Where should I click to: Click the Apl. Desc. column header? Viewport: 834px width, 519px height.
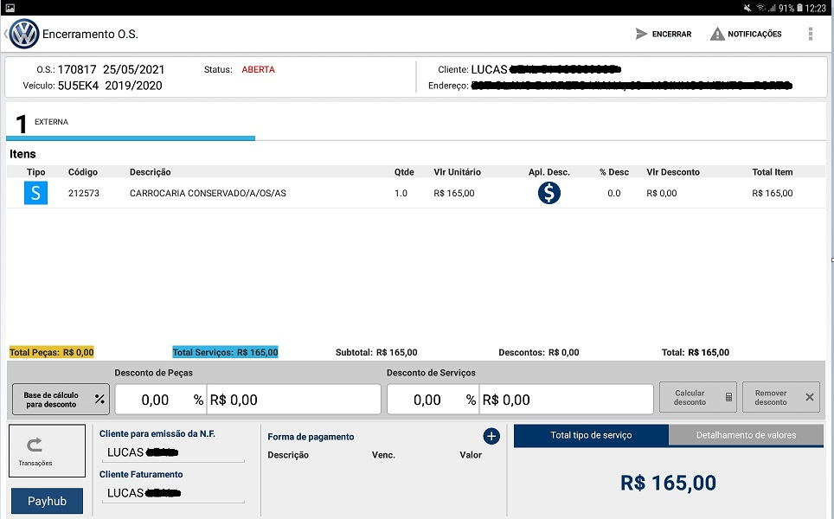coord(549,172)
